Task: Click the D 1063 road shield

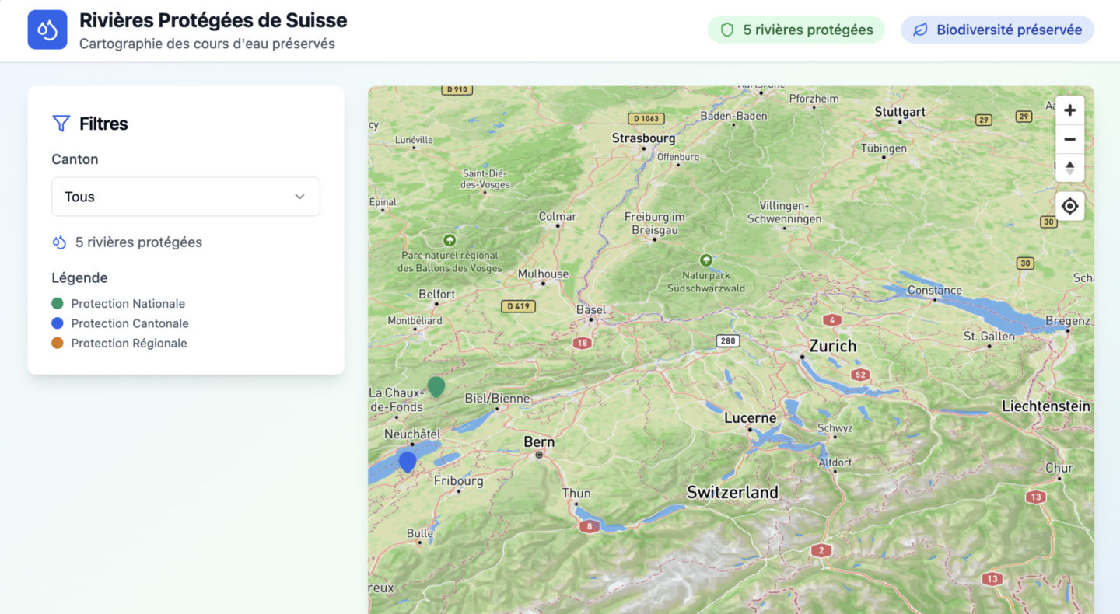Action: click(646, 119)
